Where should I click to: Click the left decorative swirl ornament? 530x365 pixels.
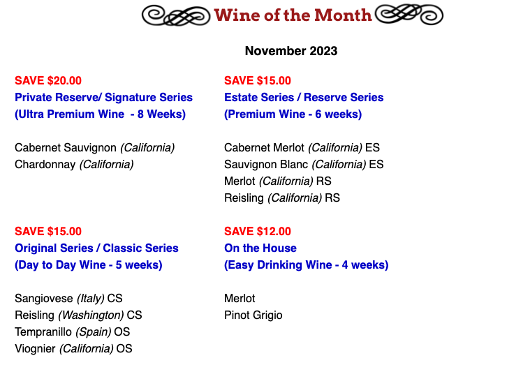[176, 15]
